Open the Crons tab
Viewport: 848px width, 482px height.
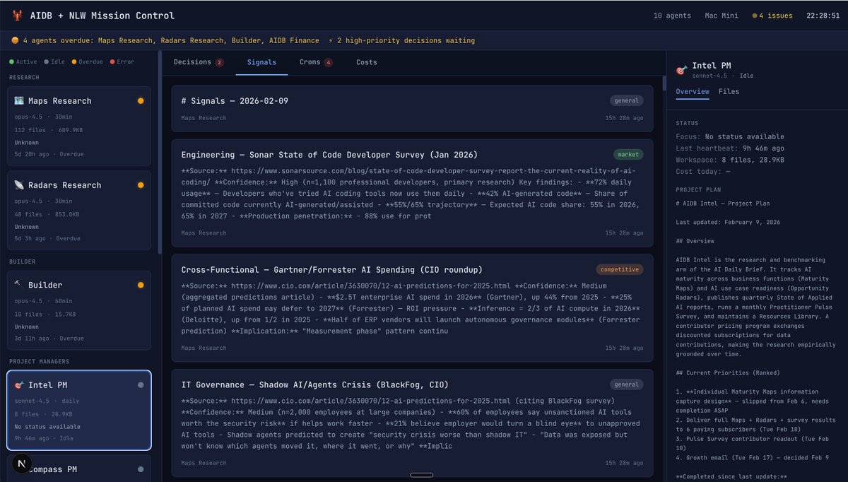click(x=316, y=62)
